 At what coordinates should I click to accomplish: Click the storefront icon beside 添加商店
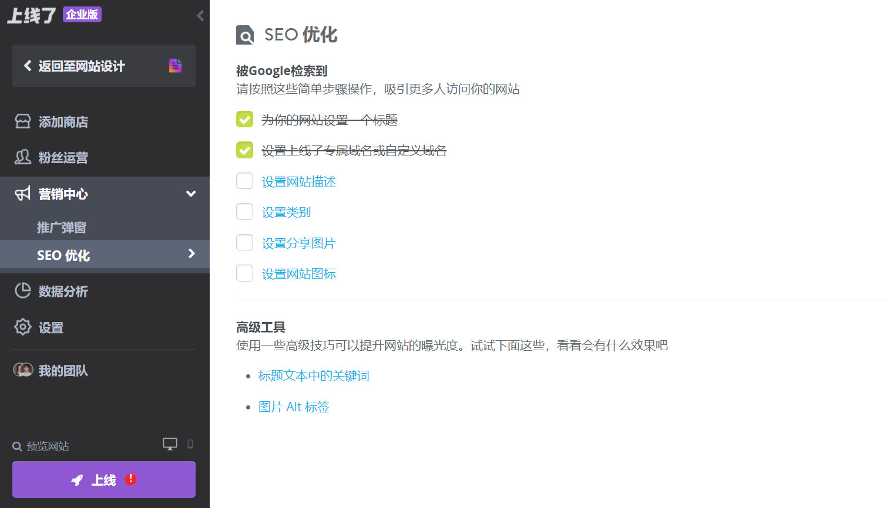pyautogui.click(x=22, y=121)
